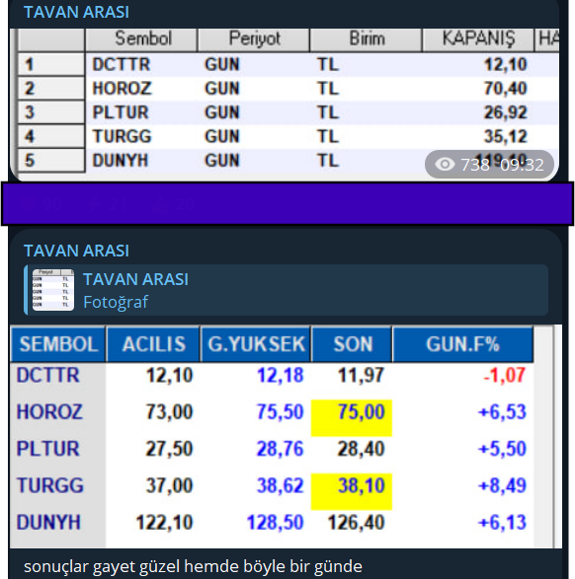Click the 09:32 message timestamp
The image size is (575, 579).
(x=522, y=165)
